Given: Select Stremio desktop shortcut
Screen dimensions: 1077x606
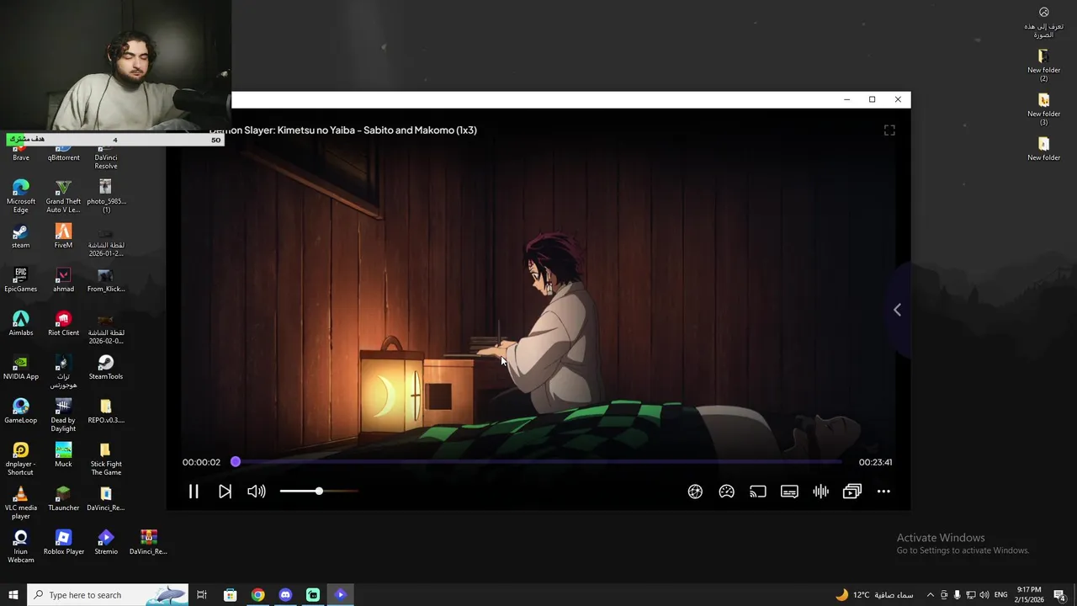Looking at the screenshot, I should (x=106, y=542).
